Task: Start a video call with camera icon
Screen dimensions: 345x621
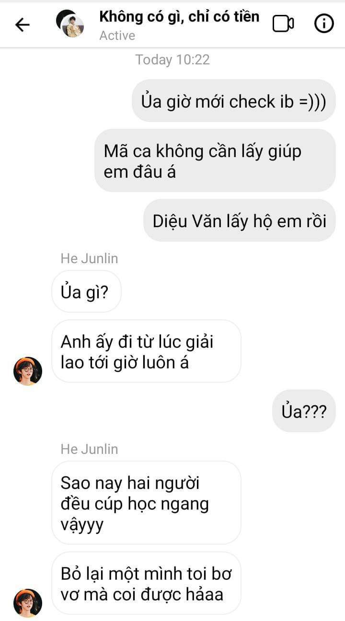Action: click(x=283, y=24)
